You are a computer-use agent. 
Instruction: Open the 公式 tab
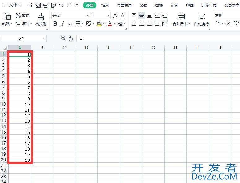pyautogui.click(x=144, y=5)
